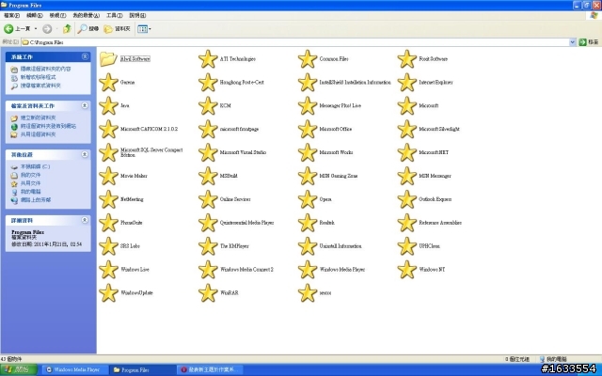Select the Internet Explorer star icon
Image resolution: width=602 pixels, height=376 pixels.
[407, 83]
